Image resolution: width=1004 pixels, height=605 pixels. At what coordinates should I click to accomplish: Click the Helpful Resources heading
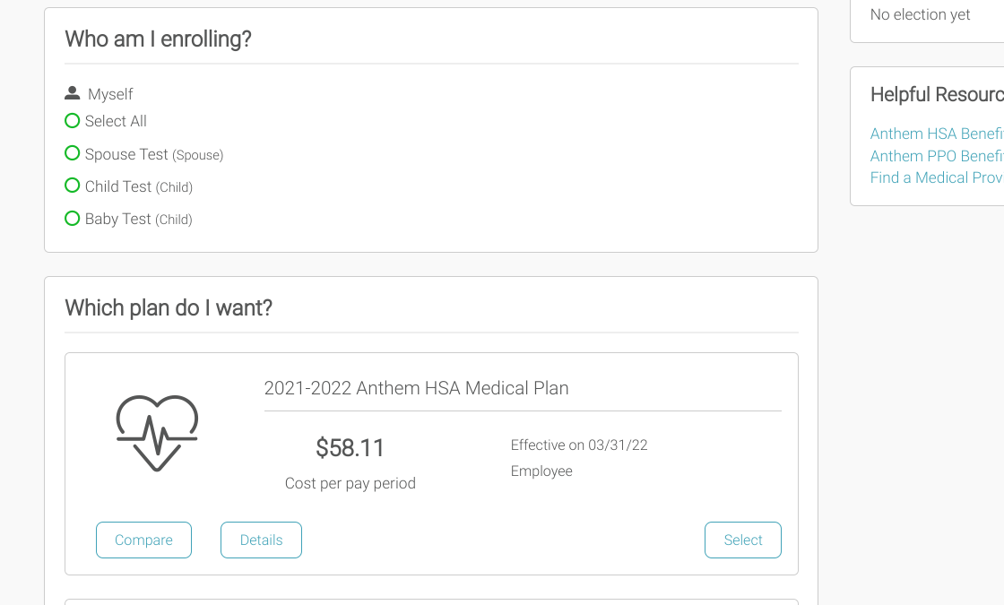tap(936, 94)
